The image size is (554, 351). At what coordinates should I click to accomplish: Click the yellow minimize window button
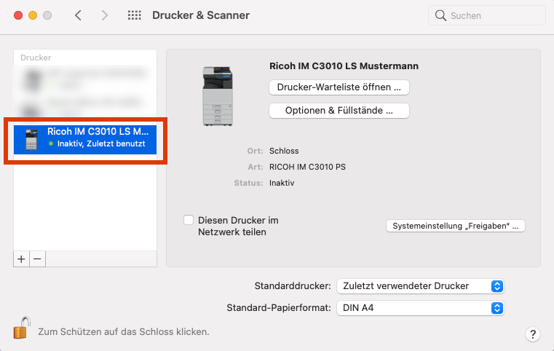pyautogui.click(x=33, y=15)
